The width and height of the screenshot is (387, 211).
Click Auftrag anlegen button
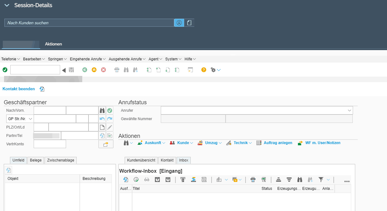[274, 143]
